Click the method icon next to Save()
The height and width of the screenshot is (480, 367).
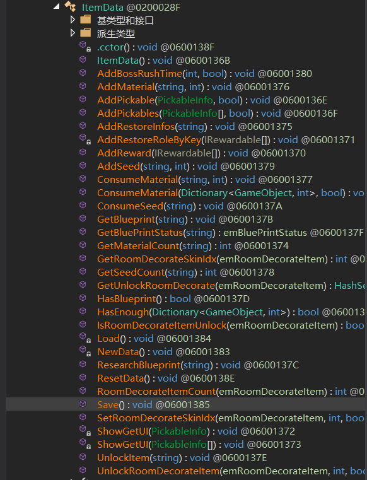click(x=83, y=404)
